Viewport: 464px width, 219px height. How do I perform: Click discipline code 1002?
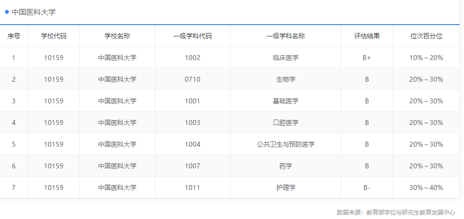pos(193,58)
